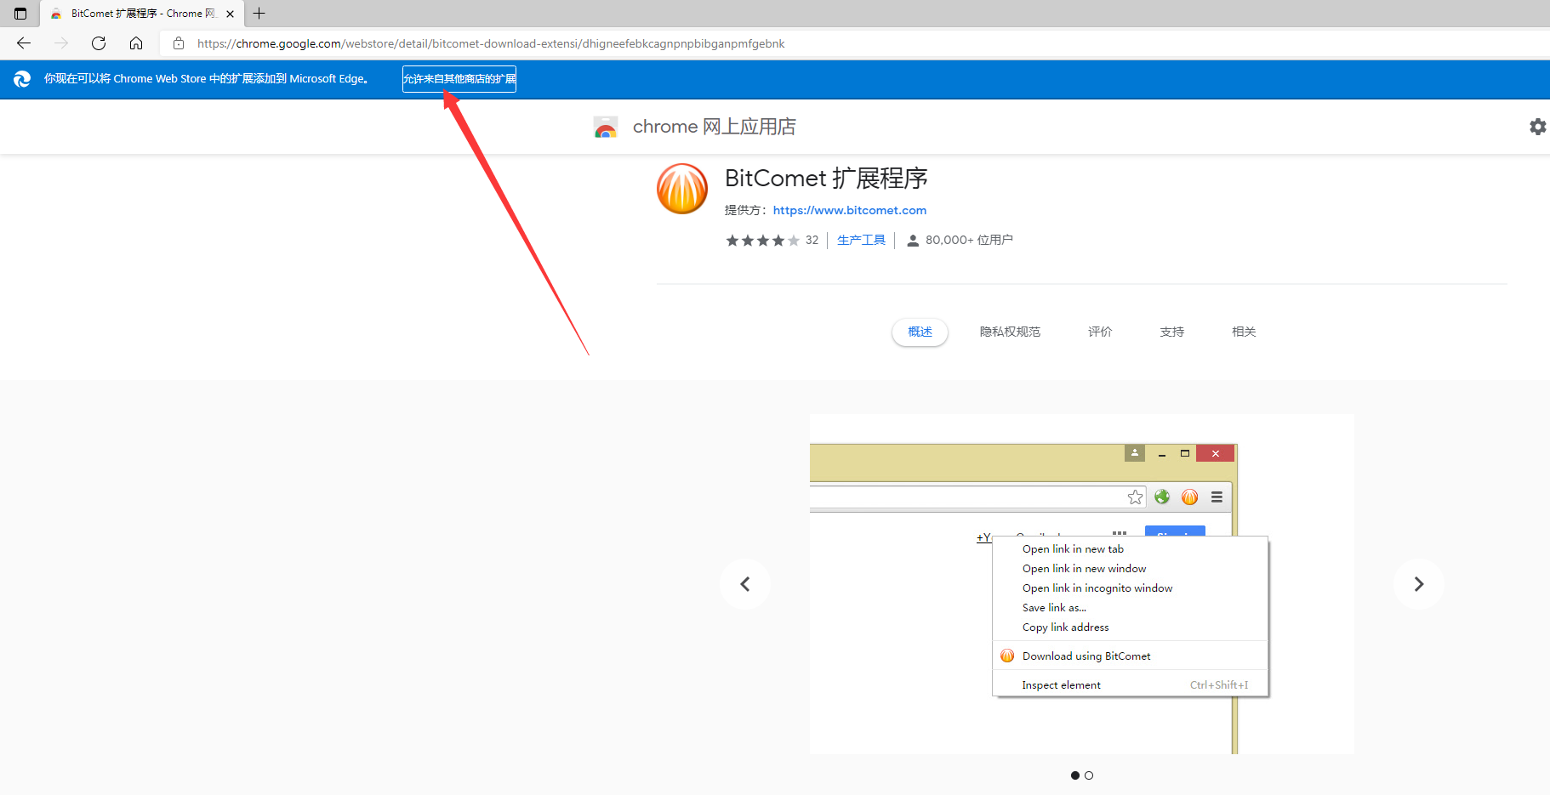Open the 支持 support tab
The image size is (1550, 795).
1171,332
